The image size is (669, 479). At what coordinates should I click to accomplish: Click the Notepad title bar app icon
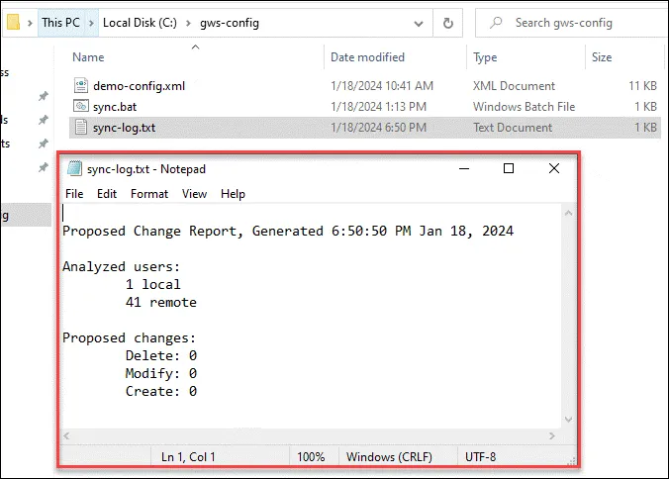coord(74,168)
